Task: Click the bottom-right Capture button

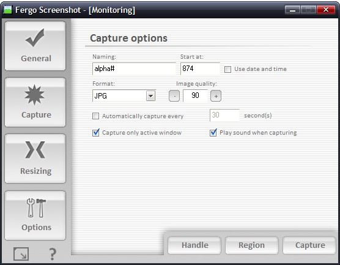Action: tap(309, 245)
